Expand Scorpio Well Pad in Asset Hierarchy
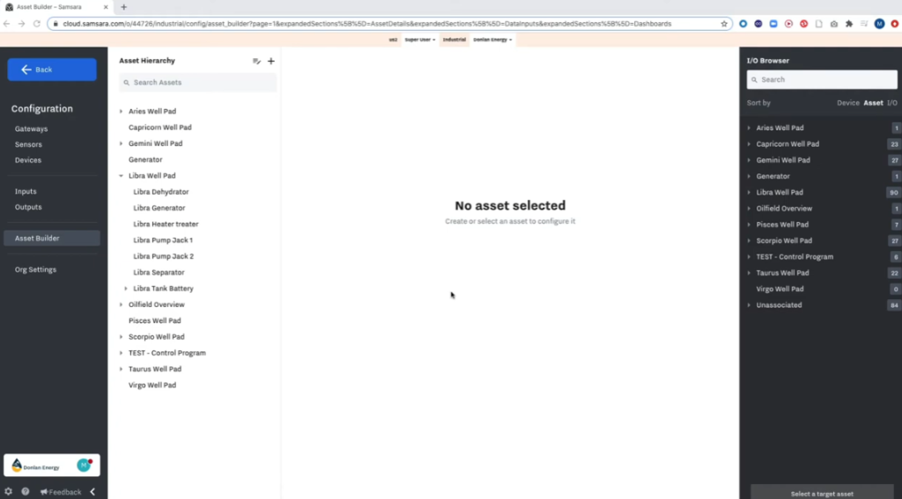 point(121,336)
